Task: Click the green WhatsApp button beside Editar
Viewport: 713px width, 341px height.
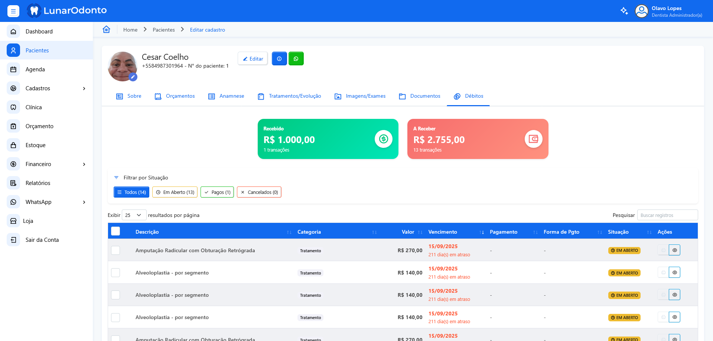Action: click(296, 59)
